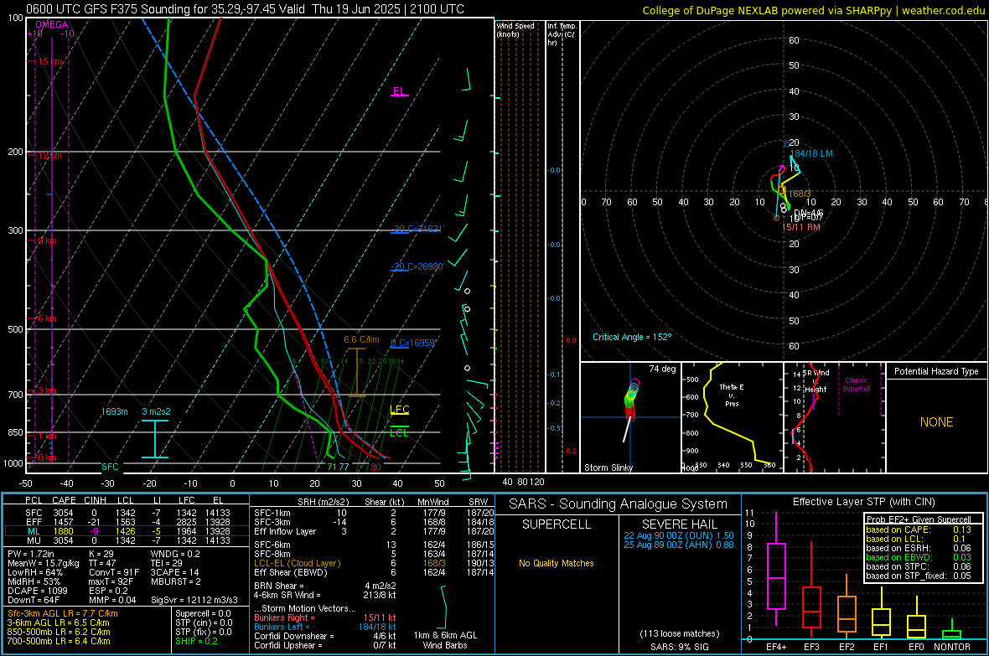
Task: Click the magenta EL marker on the skew-T
Action: pyautogui.click(x=399, y=91)
